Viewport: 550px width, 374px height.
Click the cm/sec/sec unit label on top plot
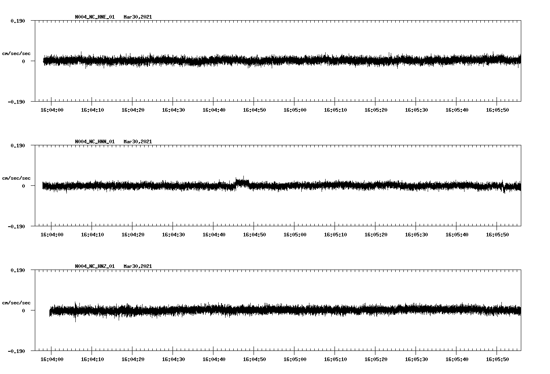17,53
